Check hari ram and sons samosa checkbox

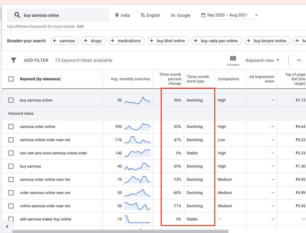(x=11, y=153)
